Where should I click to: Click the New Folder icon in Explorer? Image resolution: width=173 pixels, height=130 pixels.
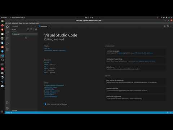point(31,29)
